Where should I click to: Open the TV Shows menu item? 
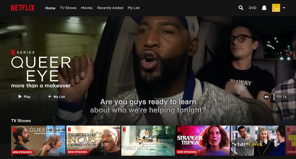point(68,8)
